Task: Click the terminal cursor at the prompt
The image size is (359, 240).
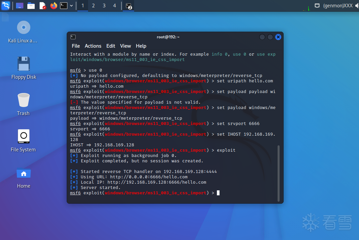Action: click(x=218, y=193)
